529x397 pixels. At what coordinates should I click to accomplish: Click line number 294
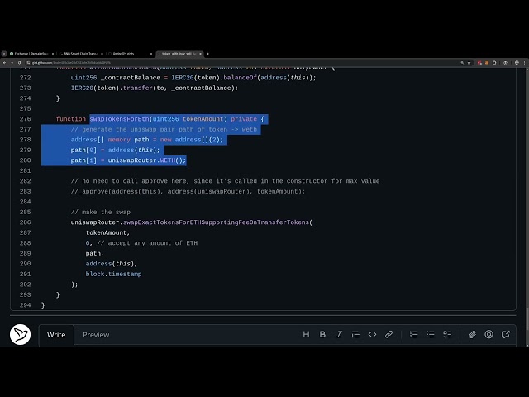click(x=25, y=305)
